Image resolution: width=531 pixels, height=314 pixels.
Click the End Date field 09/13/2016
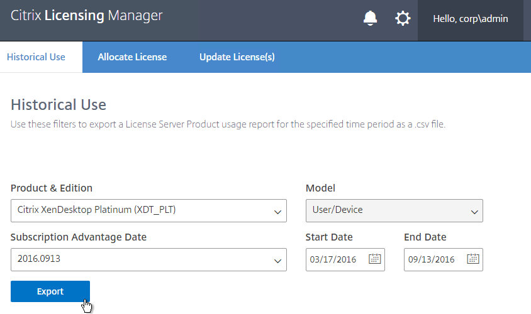444,259
